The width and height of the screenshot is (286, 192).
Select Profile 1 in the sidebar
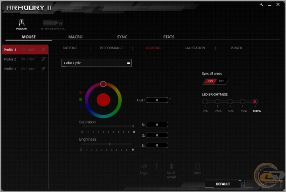coord(25,49)
